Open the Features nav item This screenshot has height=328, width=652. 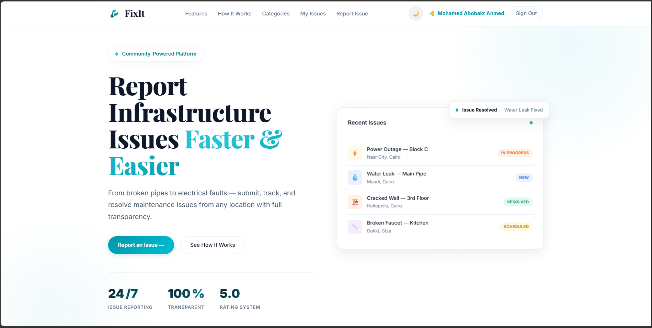coord(196,14)
